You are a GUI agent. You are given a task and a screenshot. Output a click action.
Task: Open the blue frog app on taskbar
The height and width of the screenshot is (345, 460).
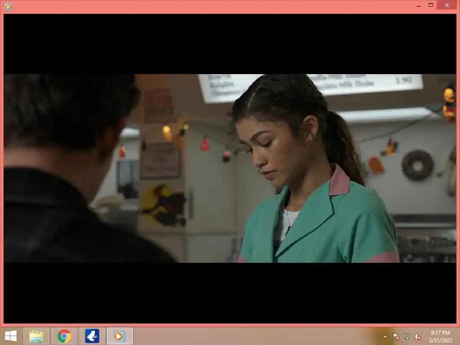pyautogui.click(x=92, y=336)
